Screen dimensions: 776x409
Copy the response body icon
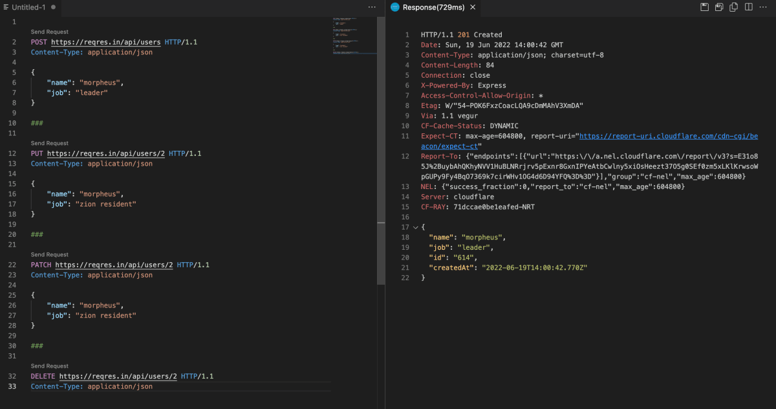(734, 7)
